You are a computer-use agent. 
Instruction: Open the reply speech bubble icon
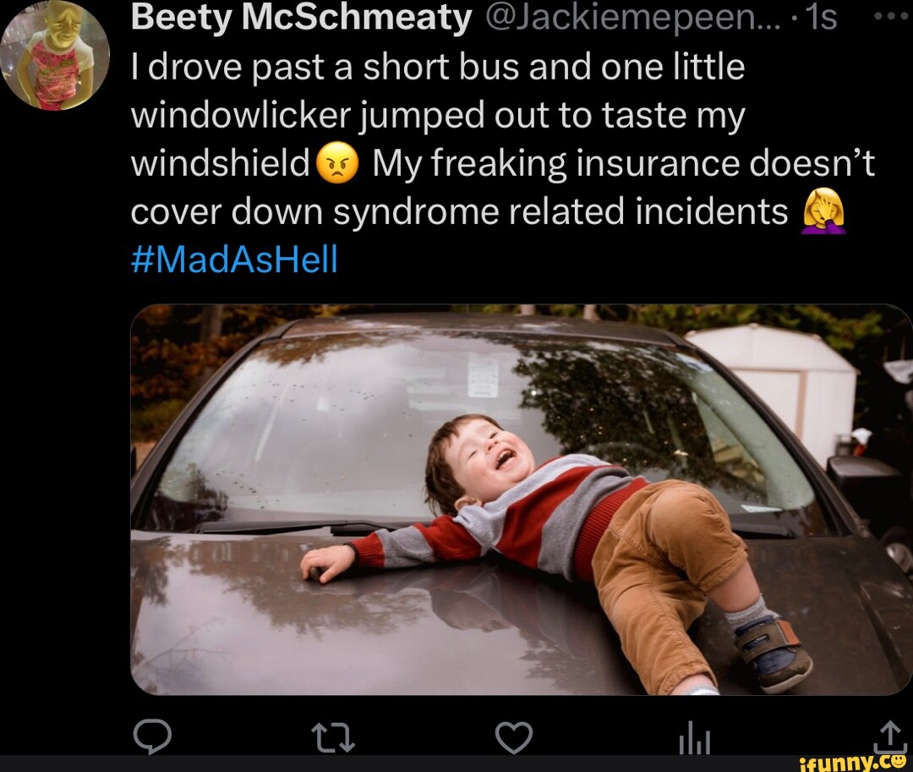(152, 736)
